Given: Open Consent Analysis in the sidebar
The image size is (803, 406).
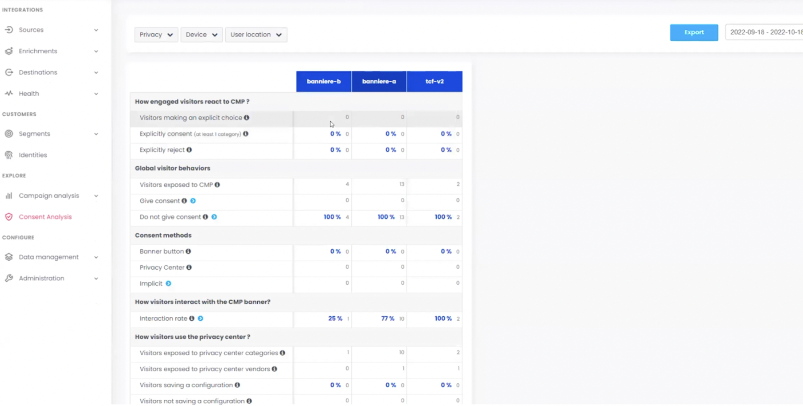Looking at the screenshot, I should pyautogui.click(x=45, y=217).
